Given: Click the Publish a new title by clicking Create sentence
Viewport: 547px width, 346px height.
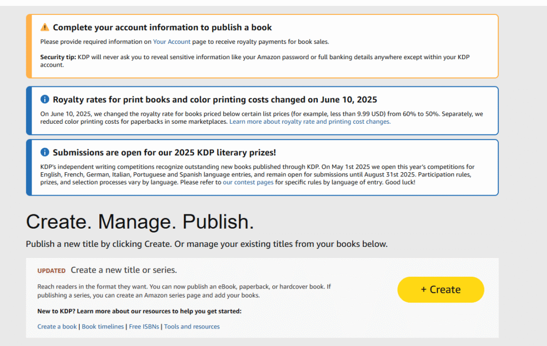Looking at the screenshot, I should [207, 244].
